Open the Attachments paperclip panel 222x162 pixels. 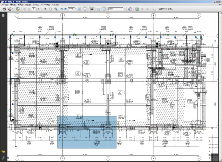point(3,157)
